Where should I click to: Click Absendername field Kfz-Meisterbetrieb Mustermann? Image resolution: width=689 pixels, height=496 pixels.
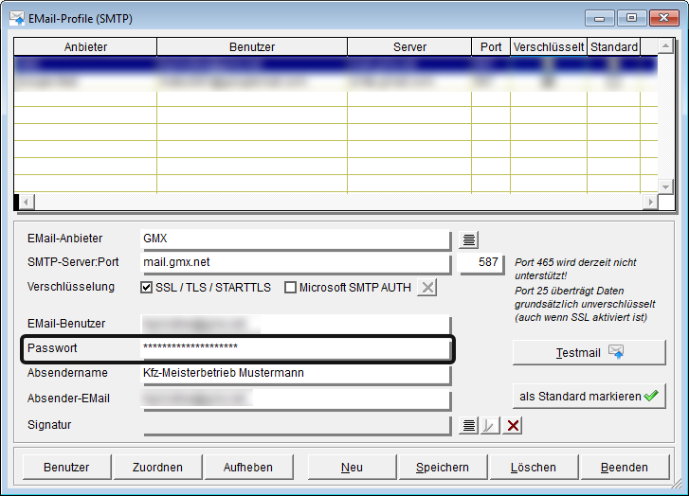[296, 374]
